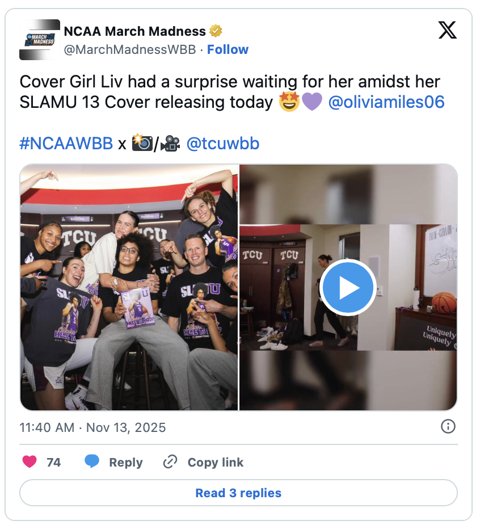
Task: Open the @oliviamiles06 mention
Action: point(386,102)
